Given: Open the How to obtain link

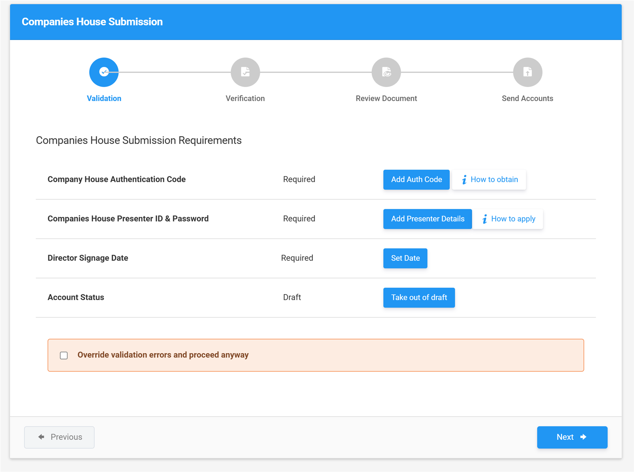Looking at the screenshot, I should tap(489, 180).
